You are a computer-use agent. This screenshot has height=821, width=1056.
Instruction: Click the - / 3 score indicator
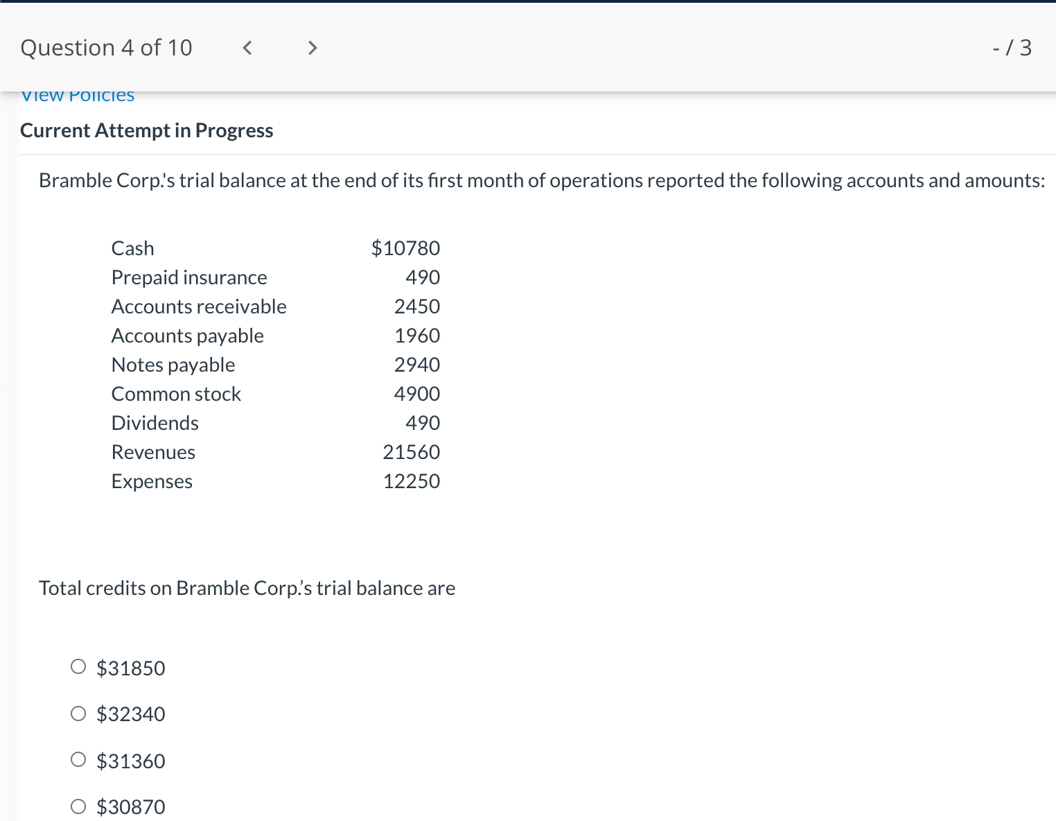coord(1012,48)
